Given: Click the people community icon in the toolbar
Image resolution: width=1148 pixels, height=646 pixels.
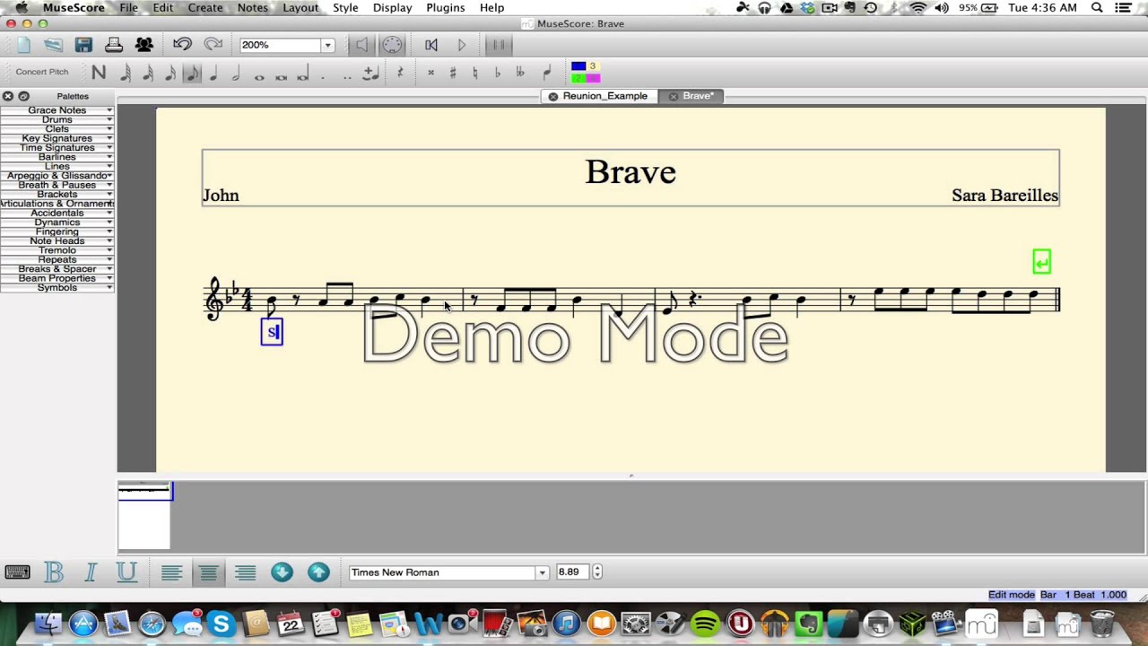Looking at the screenshot, I should point(144,45).
